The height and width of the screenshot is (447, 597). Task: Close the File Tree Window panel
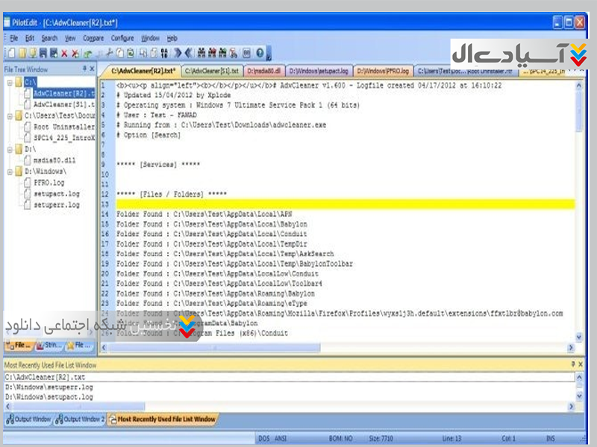click(x=92, y=69)
